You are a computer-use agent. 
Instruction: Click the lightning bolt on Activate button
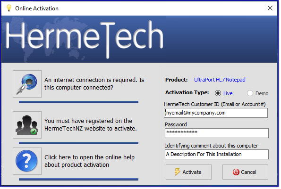[177, 172]
